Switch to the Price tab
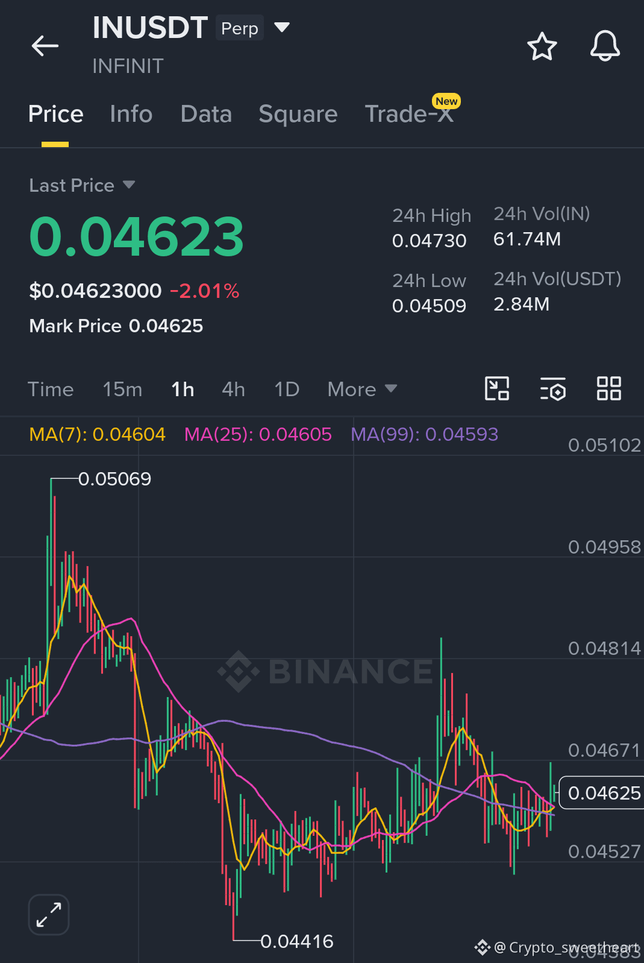644x963 pixels. tap(55, 114)
